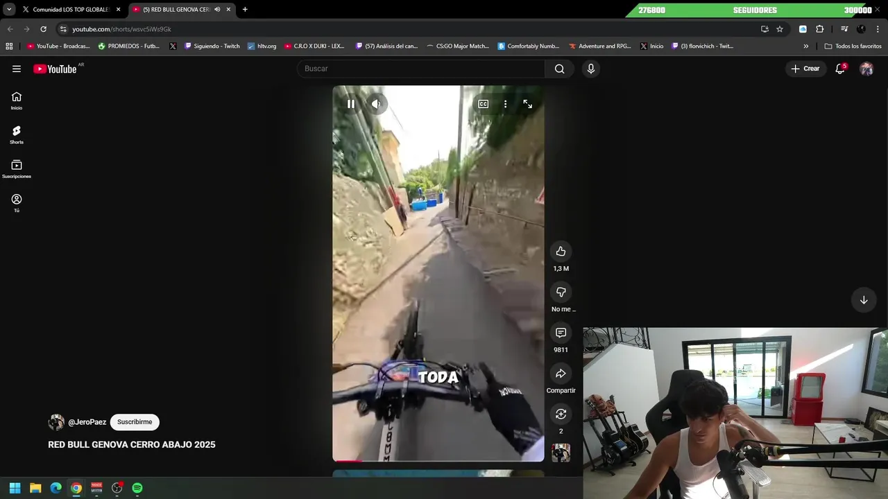Open the comments showing 9811

(x=561, y=333)
